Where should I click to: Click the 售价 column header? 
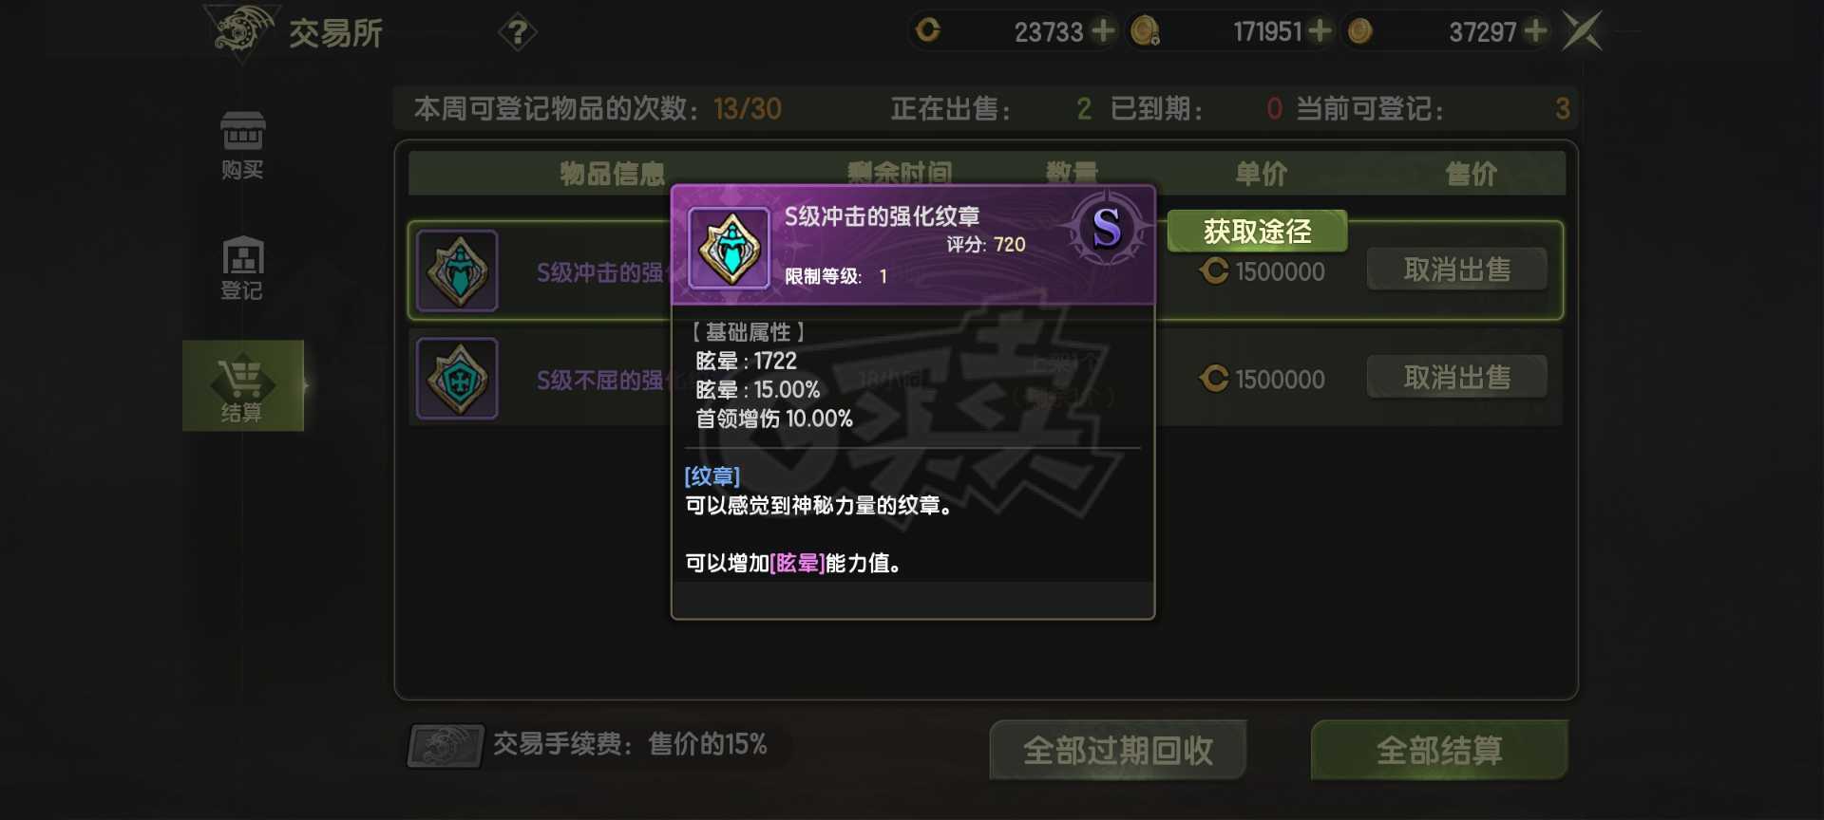point(1471,174)
